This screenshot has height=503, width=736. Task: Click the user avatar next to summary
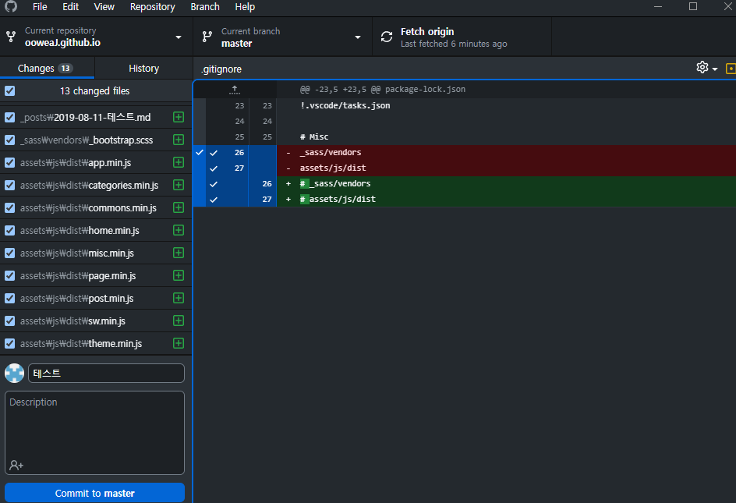click(x=15, y=374)
